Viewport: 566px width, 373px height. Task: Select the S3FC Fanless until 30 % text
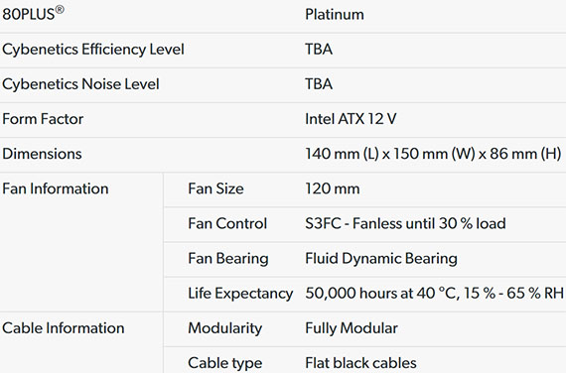click(405, 223)
